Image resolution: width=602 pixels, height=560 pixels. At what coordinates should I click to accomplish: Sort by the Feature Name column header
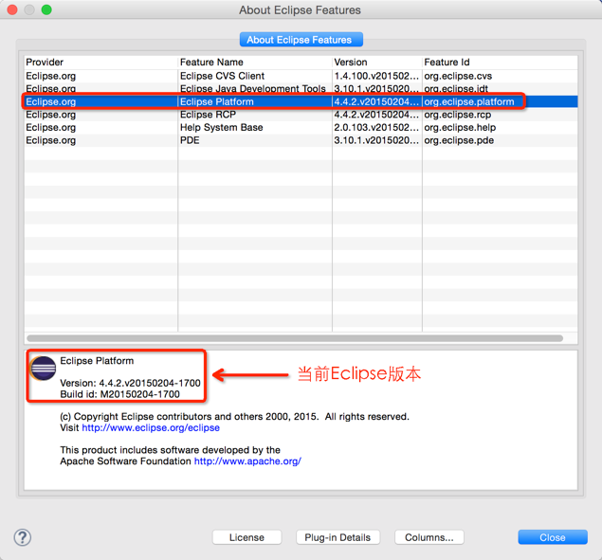click(253, 63)
